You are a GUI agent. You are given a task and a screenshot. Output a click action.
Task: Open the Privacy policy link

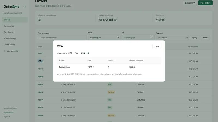point(8,112)
